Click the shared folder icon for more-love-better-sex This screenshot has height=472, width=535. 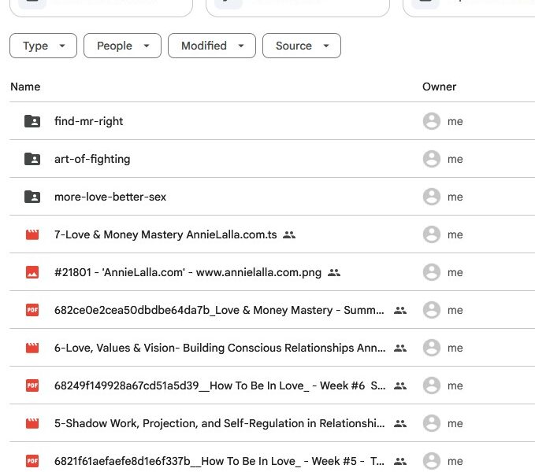coord(32,197)
